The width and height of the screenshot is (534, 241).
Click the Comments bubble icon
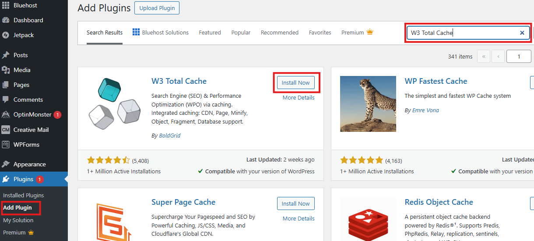pyautogui.click(x=6, y=100)
